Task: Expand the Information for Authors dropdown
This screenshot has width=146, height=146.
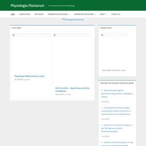Action: point(59,14)
